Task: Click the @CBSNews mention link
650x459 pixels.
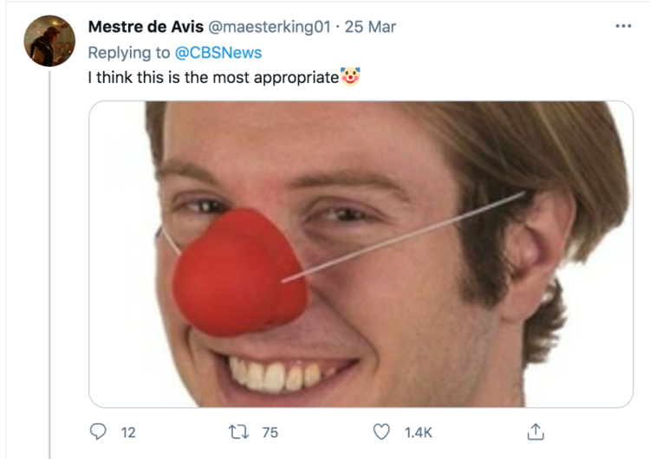Action: pyautogui.click(x=221, y=53)
